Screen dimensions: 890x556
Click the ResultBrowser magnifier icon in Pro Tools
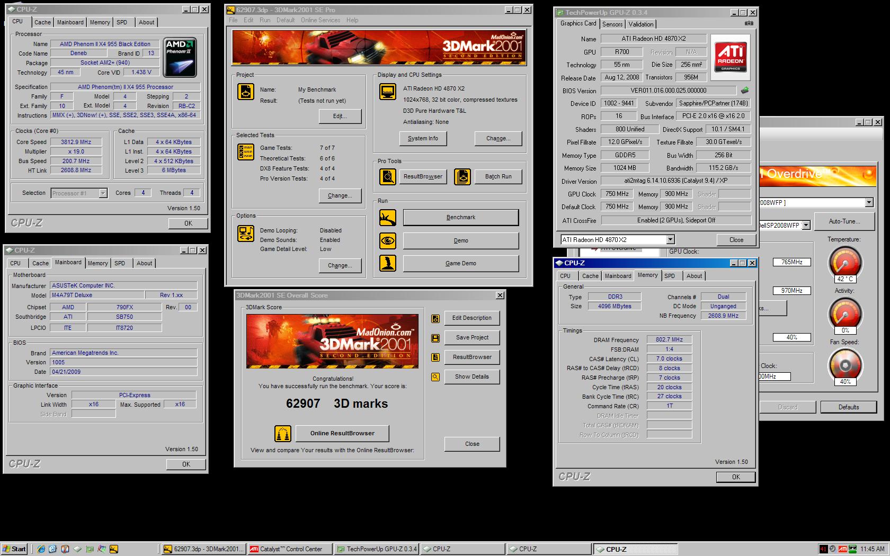click(x=388, y=176)
